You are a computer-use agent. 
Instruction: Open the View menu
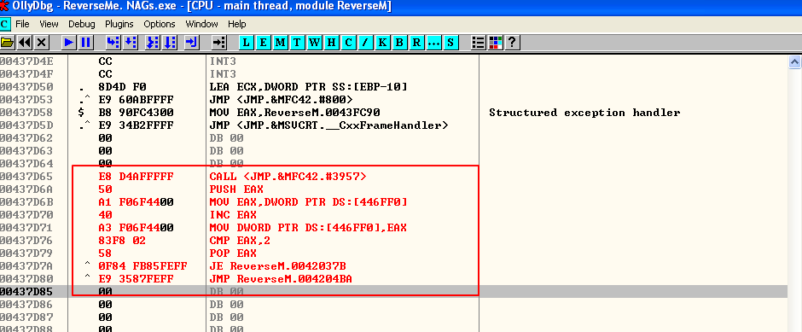[x=49, y=24]
